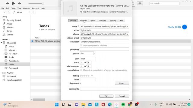Viewport: 193px width, 108px height.
Task: Set the star rating control
Action: click(x=85, y=76)
